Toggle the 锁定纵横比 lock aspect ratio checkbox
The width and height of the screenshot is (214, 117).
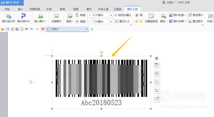click(116, 15)
